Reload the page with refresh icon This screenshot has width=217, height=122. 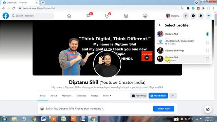(14, 8)
